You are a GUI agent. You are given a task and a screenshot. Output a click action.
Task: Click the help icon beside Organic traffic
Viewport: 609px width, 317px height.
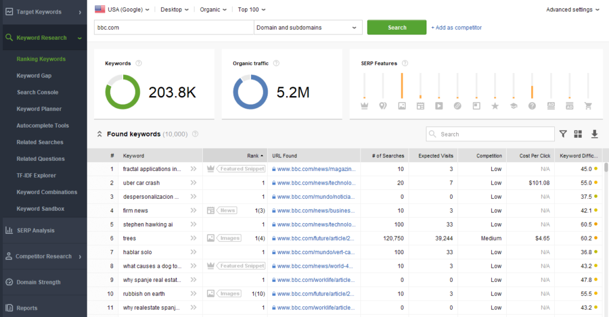(x=276, y=64)
